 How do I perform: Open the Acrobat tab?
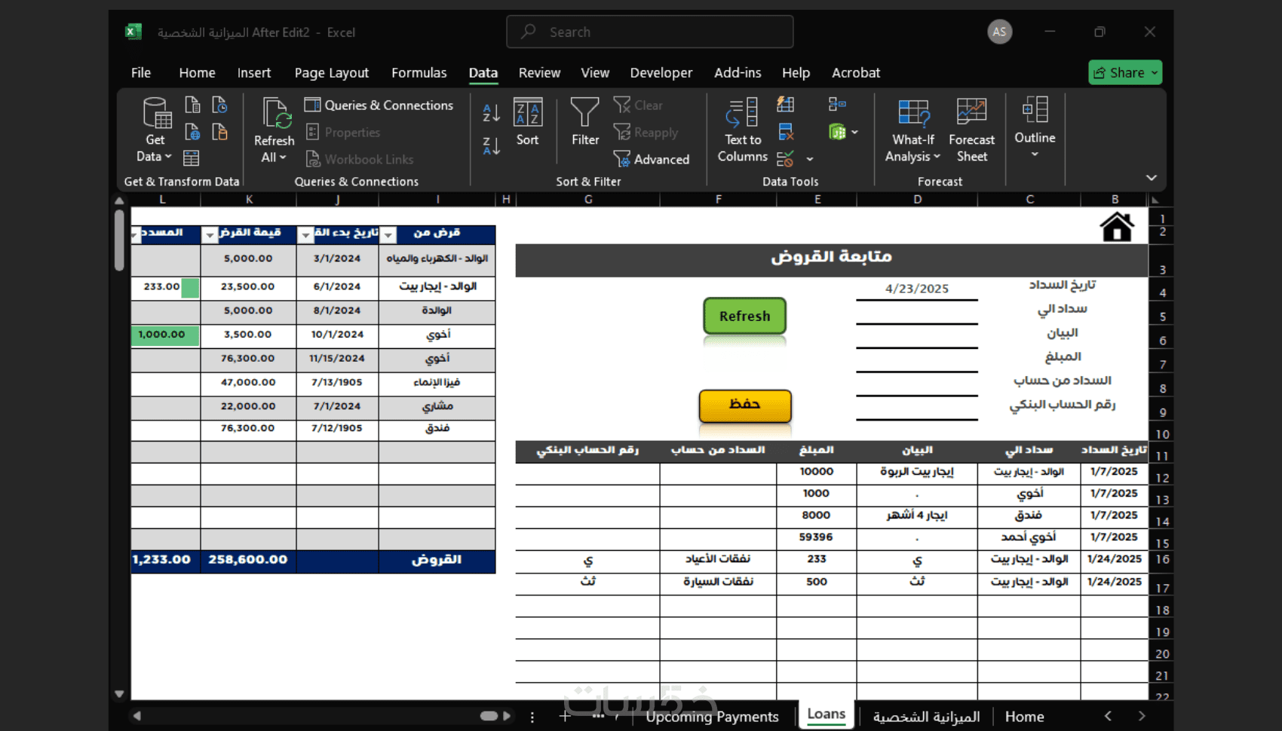tap(856, 73)
